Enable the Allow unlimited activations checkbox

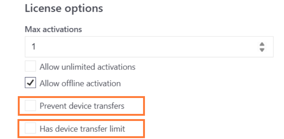point(30,66)
